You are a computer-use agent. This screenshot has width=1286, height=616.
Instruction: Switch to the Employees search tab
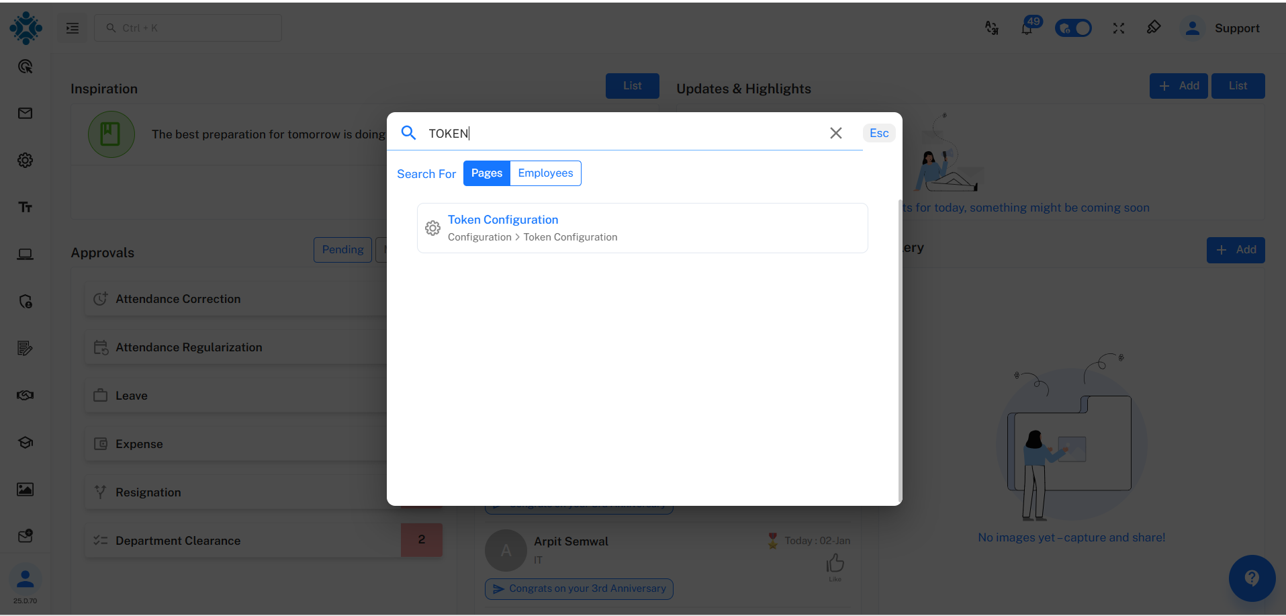(x=545, y=173)
